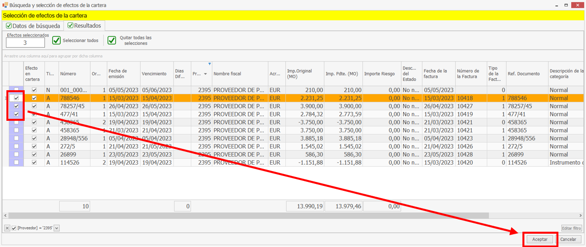This screenshot has width=586, height=247.
Task: Switch to the Datos de búsqueda tab
Action: [33, 26]
